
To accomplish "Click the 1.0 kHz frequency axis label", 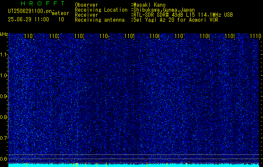I will [x=4, y=76].
